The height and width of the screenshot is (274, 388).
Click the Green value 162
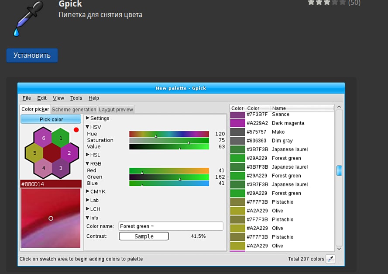220,177
